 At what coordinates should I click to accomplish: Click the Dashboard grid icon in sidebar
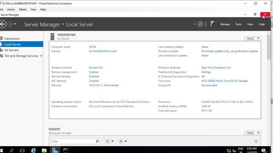[1, 38]
